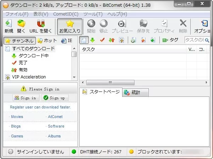
Task: Toggle the お気に入り favorites star button
Action: (70, 26)
